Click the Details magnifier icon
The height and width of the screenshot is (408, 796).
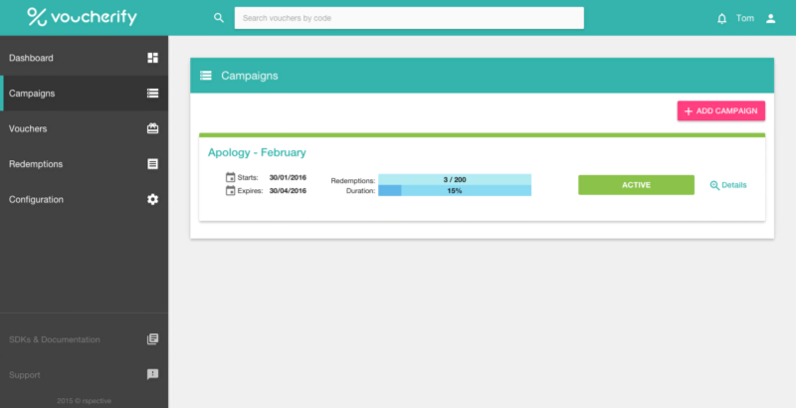(714, 185)
